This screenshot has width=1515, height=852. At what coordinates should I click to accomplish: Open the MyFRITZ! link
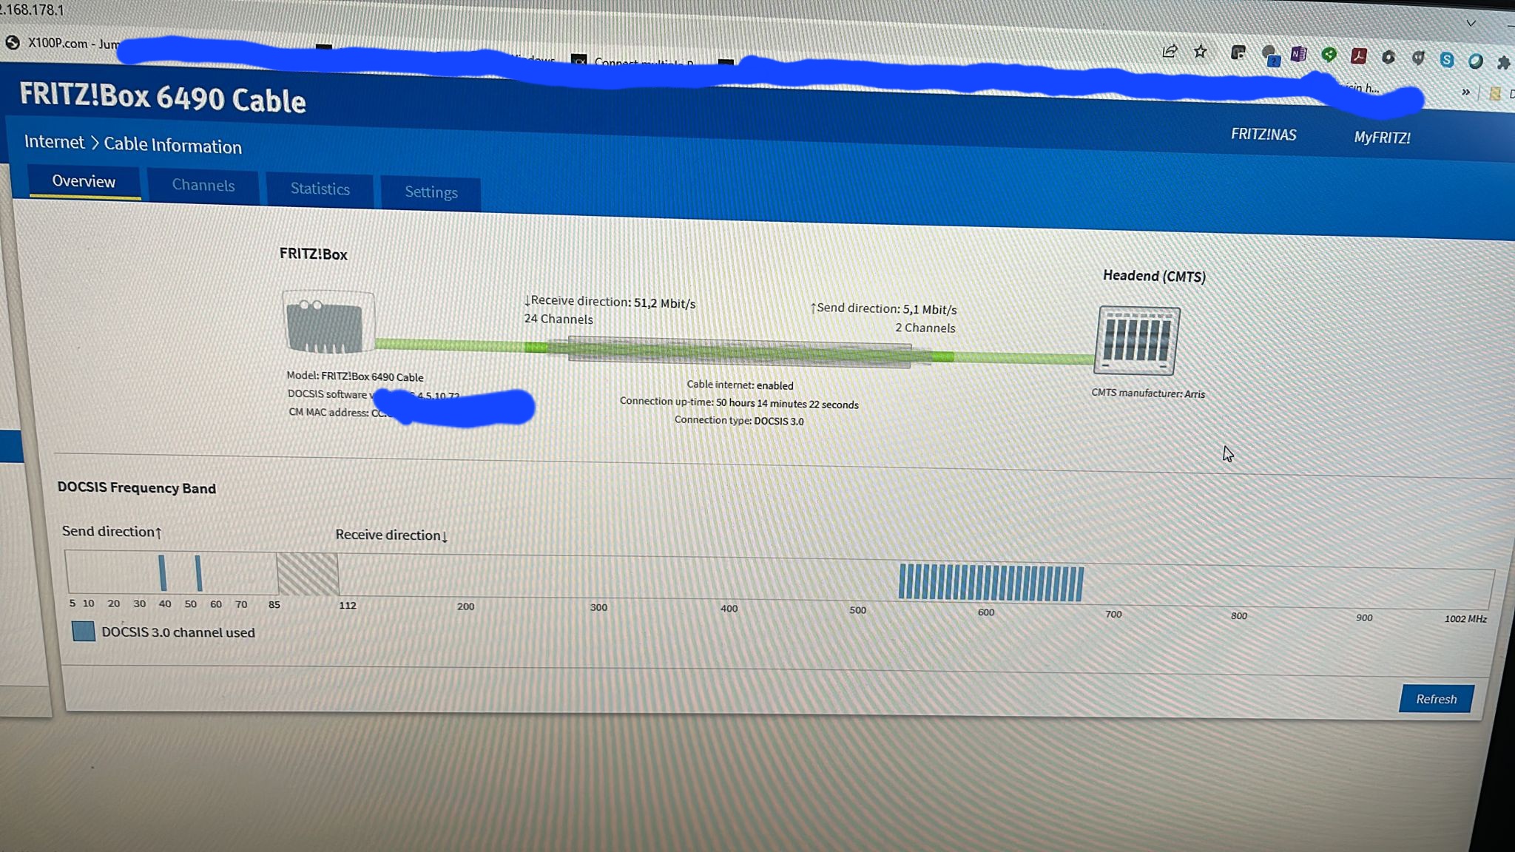click(1382, 138)
